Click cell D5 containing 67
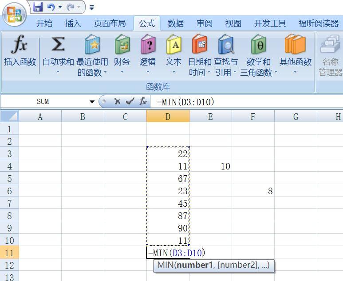 [168, 178]
